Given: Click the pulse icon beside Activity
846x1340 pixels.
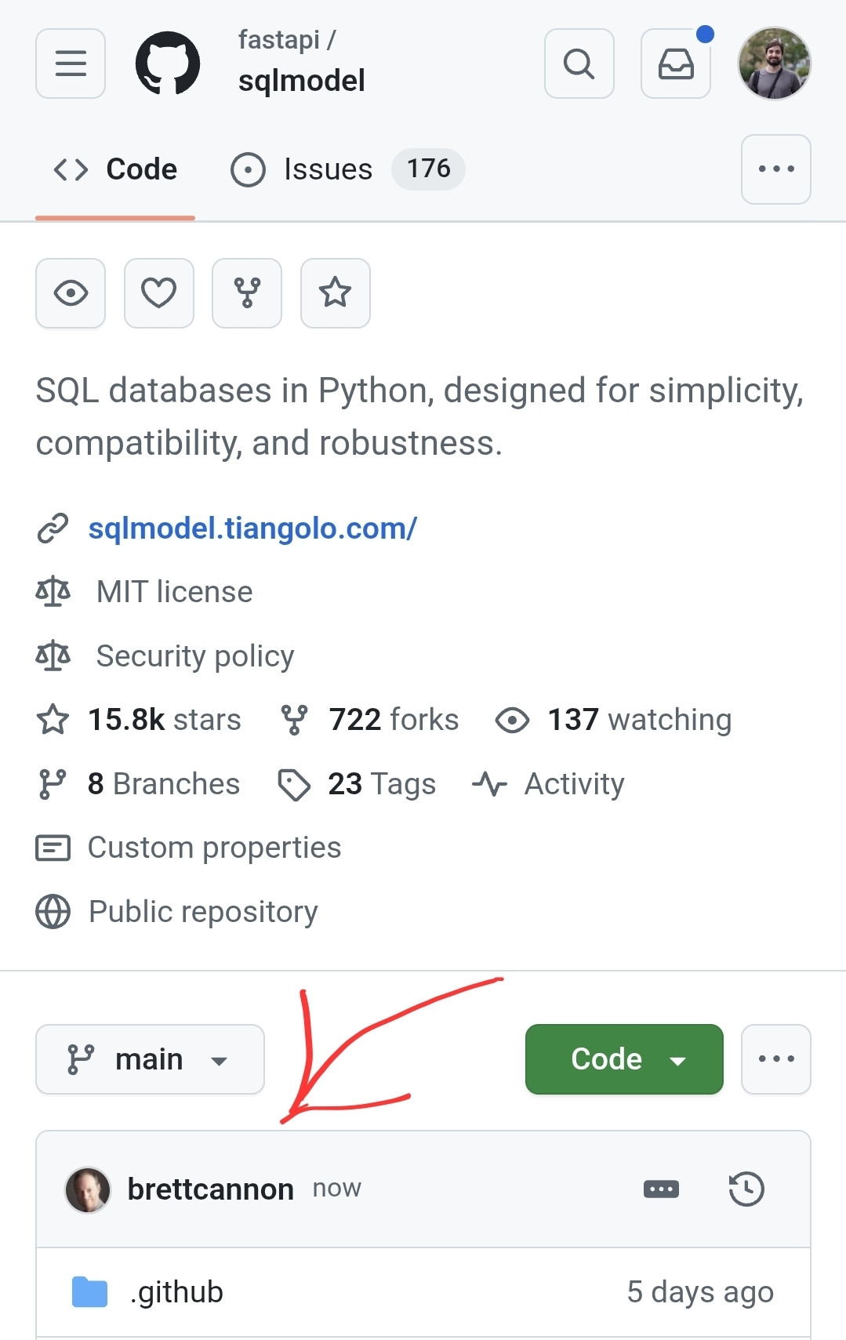Looking at the screenshot, I should tap(490, 784).
